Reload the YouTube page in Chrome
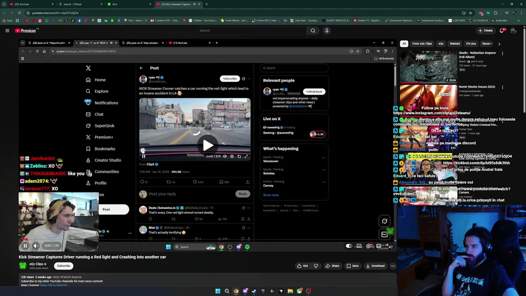The image size is (526, 296). coord(19,13)
